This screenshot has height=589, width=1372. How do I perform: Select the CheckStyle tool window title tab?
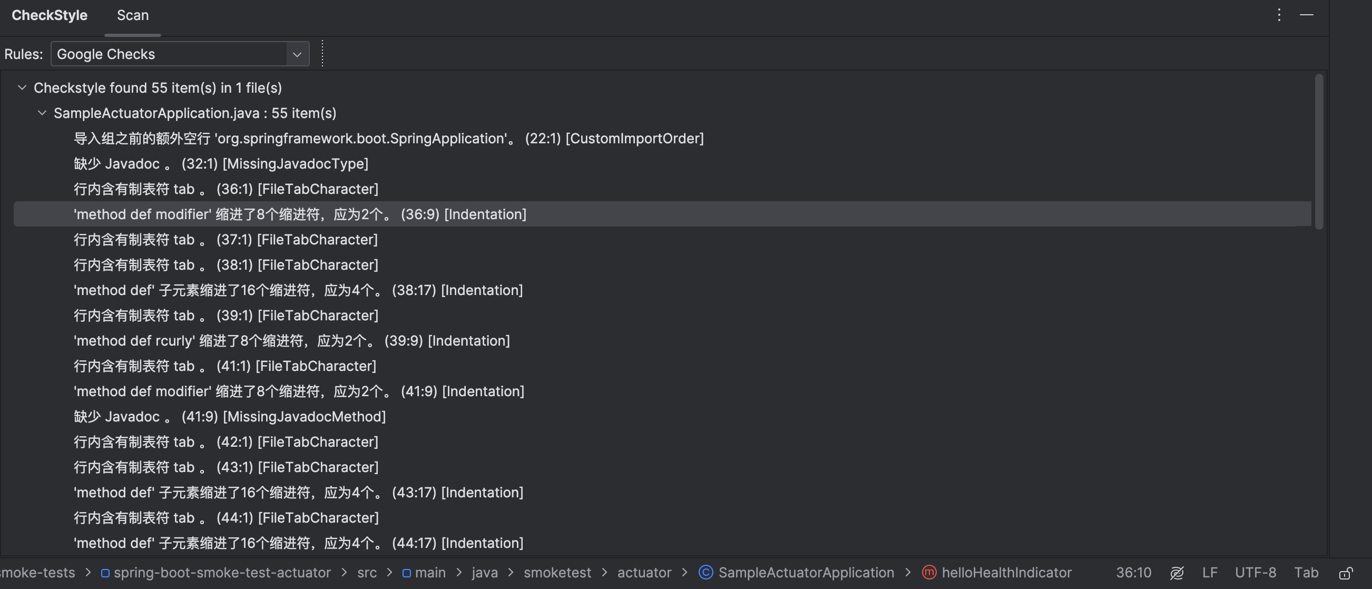point(50,15)
